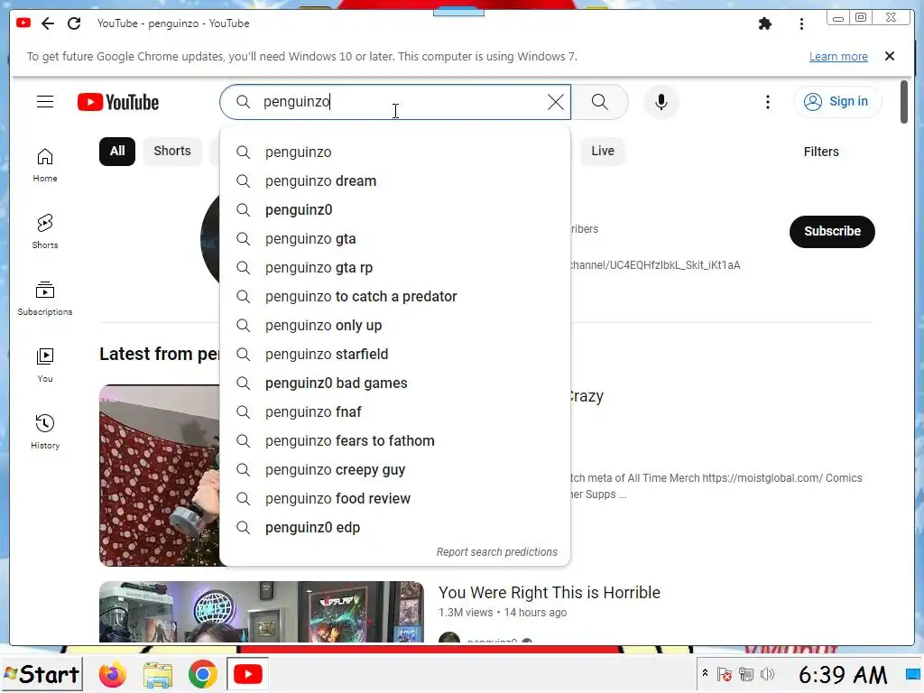The image size is (924, 693).
Task: Choose suggestion 'penguinzo fnaf'
Action: pyautogui.click(x=395, y=411)
